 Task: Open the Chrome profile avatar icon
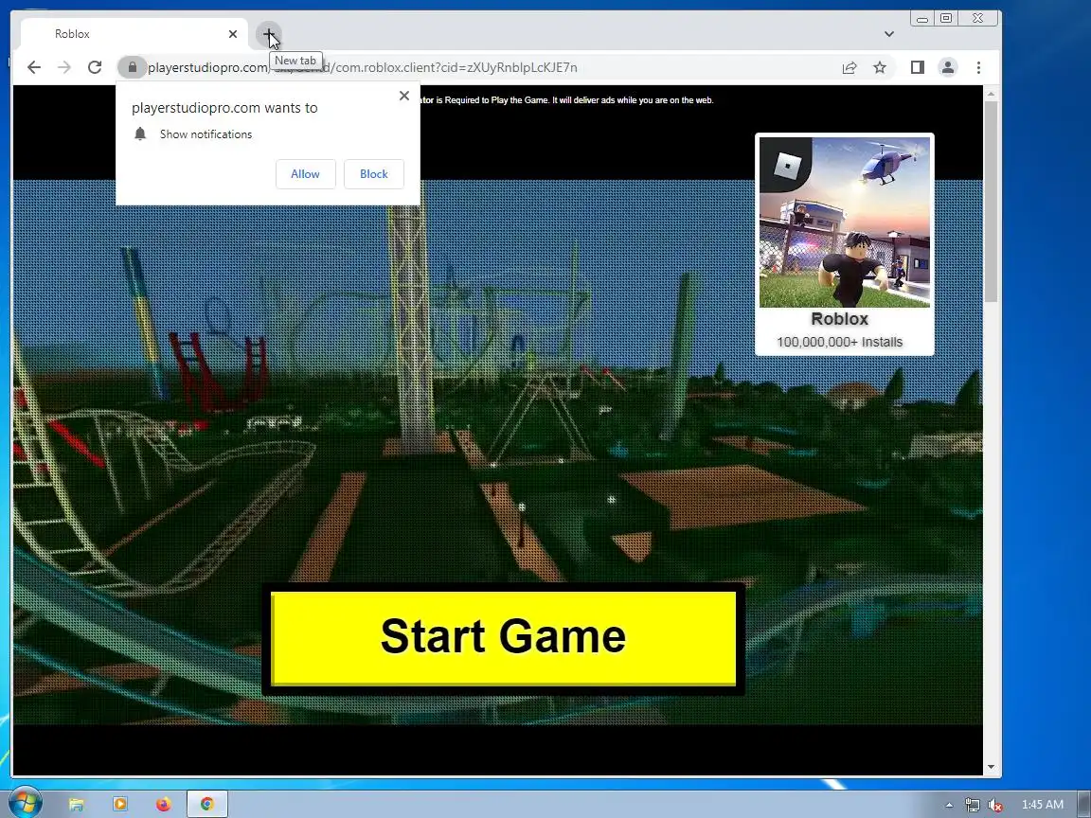coord(948,67)
